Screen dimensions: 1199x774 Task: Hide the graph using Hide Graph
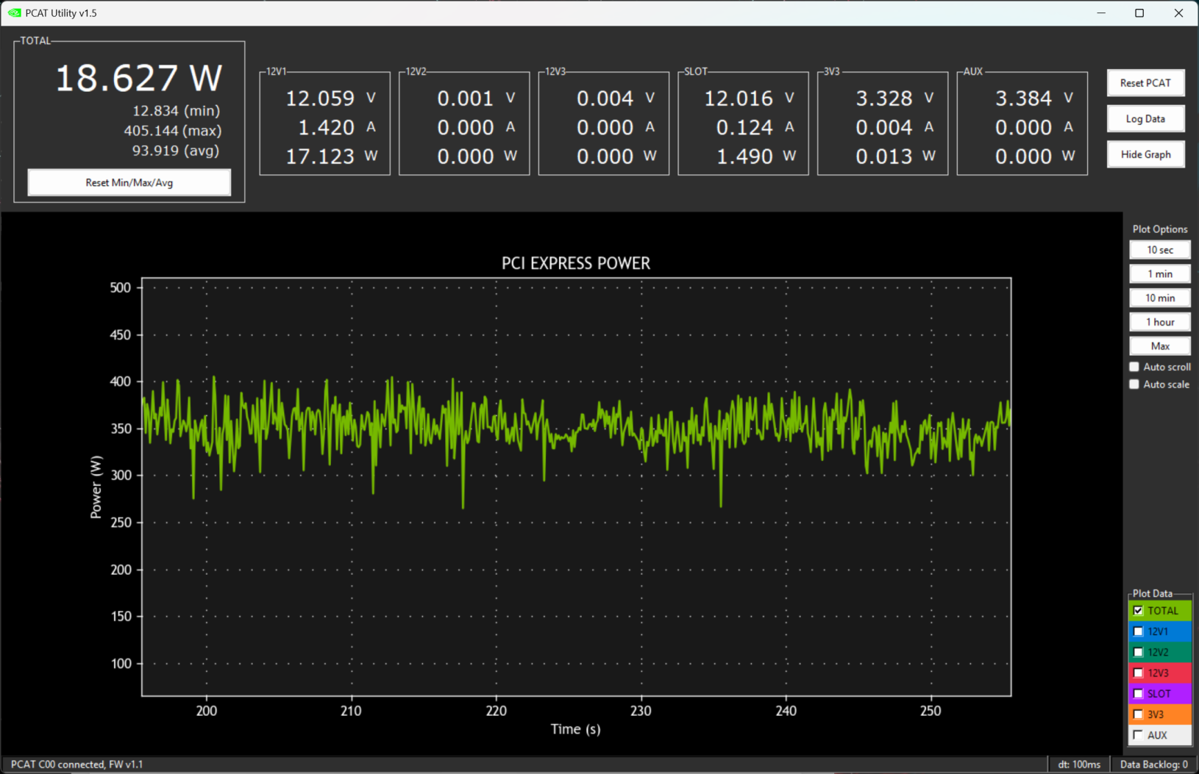tap(1145, 154)
